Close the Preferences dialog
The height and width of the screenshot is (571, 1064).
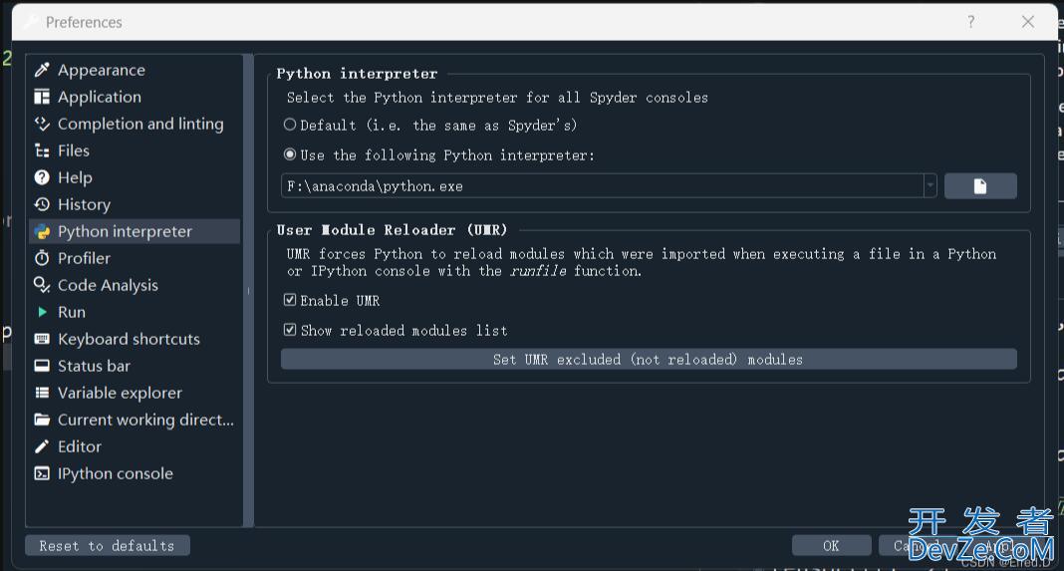coord(1028,22)
